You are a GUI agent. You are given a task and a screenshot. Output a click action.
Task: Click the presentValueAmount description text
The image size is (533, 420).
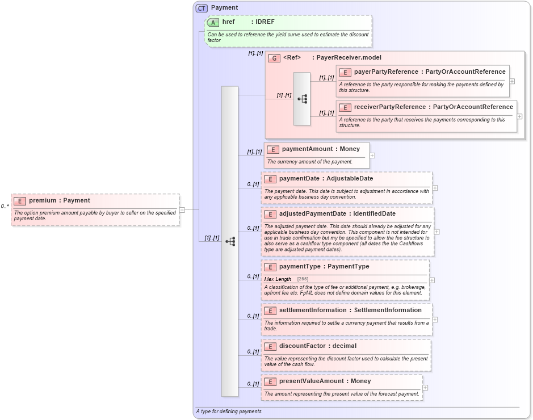click(342, 394)
